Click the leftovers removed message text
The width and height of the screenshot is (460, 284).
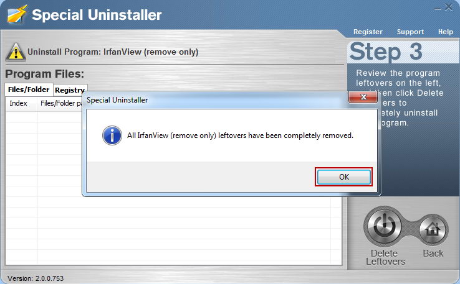point(240,135)
